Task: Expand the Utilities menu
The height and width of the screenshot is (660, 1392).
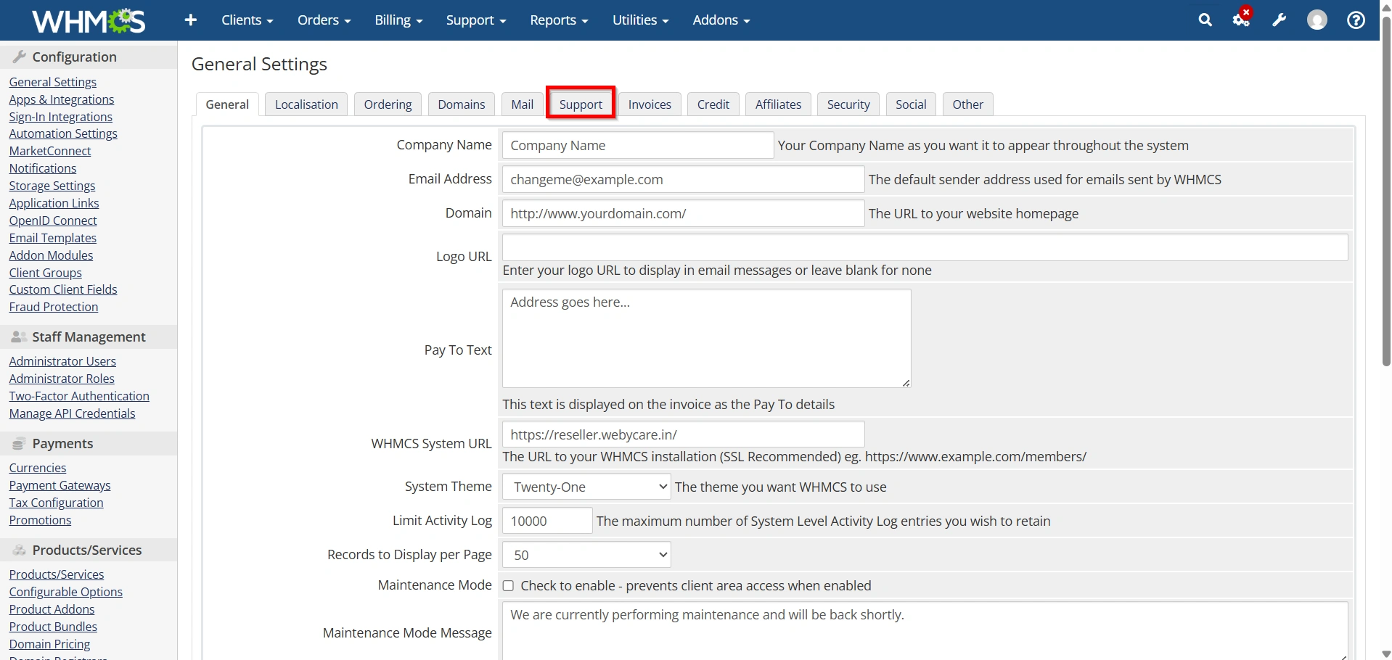Action: 640,20
